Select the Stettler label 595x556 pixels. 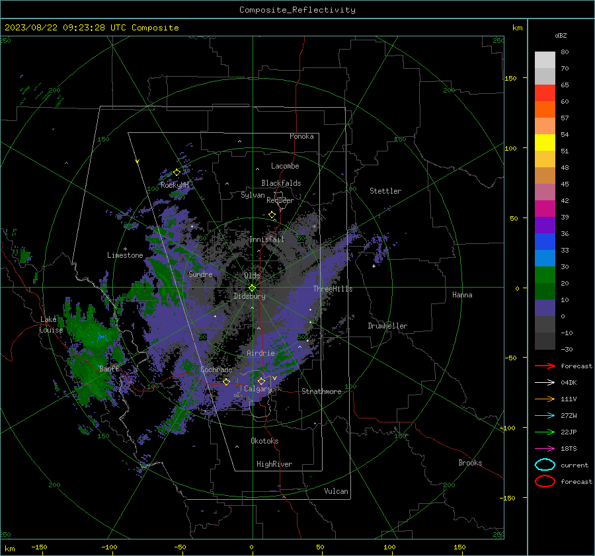pos(385,191)
